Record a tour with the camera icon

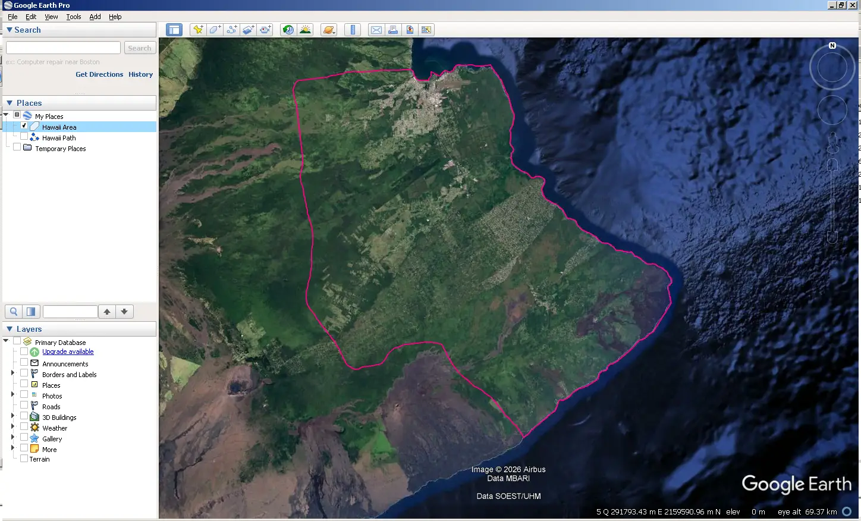[x=265, y=30]
